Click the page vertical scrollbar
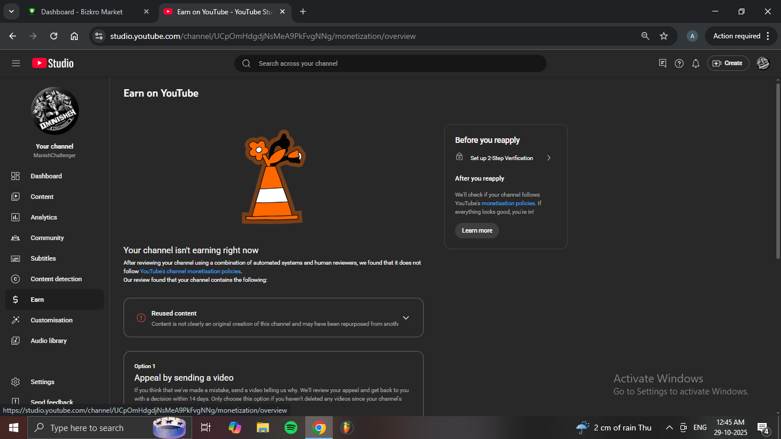Screen dimensions: 781x439 tap(778, 171)
